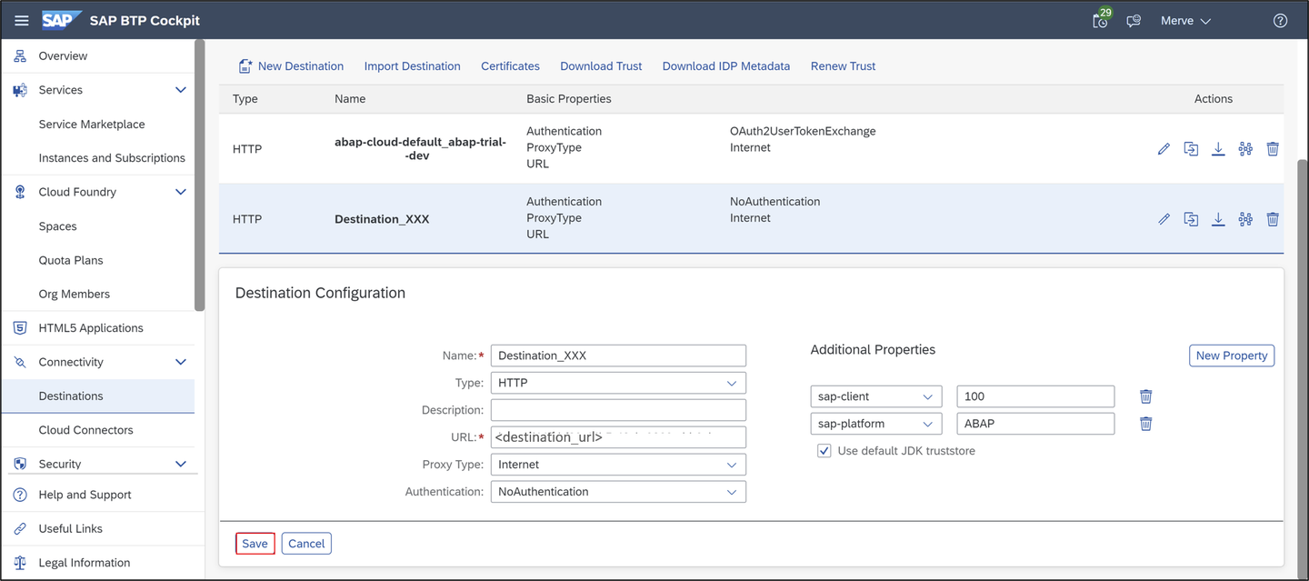Click the Overview sidebar icon
Image resolution: width=1309 pixels, height=581 pixels.
click(x=20, y=56)
